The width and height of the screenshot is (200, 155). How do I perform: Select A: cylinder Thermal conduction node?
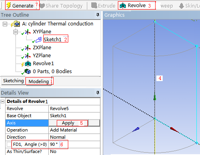58,24
